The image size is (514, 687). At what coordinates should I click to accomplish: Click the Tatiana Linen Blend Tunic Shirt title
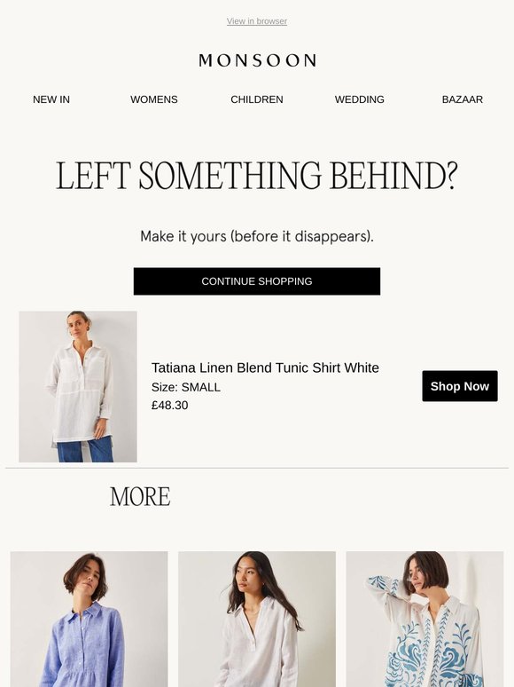tap(265, 367)
